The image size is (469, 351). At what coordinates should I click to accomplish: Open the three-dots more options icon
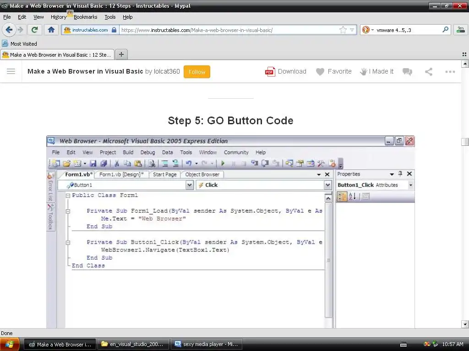(450, 72)
